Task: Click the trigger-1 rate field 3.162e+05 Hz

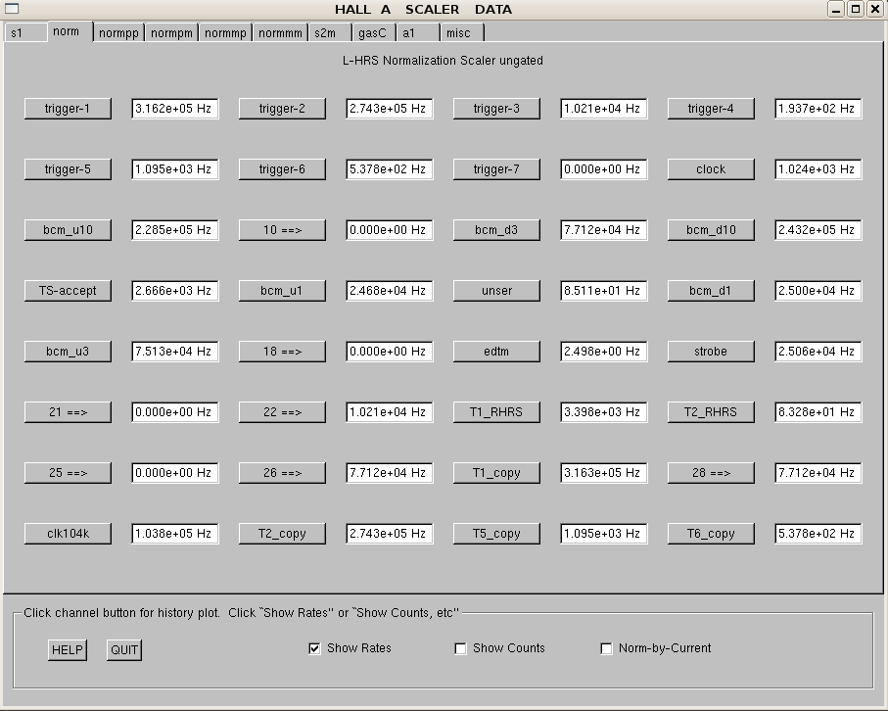Action: [175, 108]
